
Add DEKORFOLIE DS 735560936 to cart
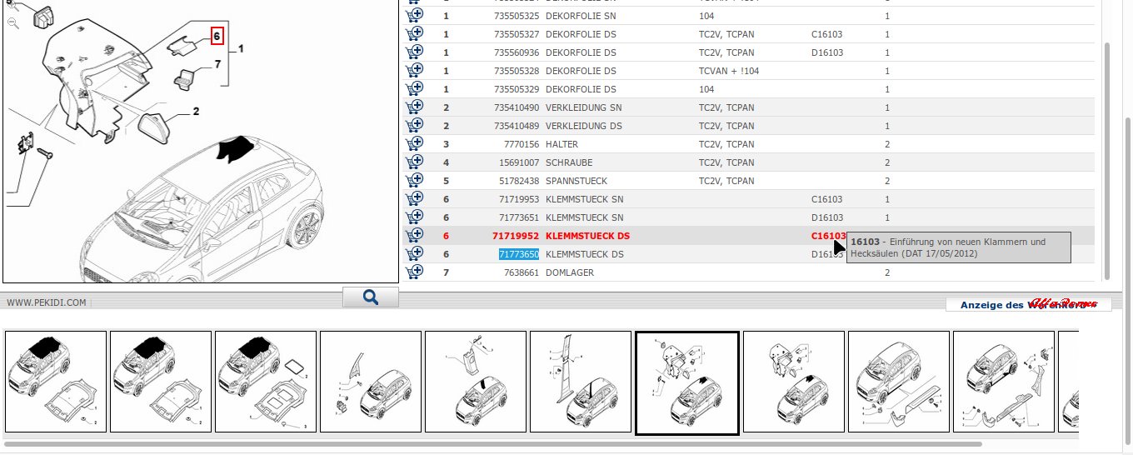414,52
